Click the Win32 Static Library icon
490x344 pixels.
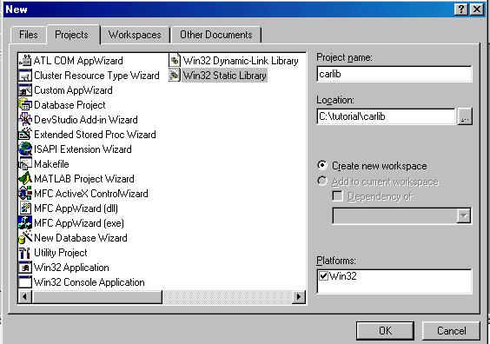click(x=175, y=76)
